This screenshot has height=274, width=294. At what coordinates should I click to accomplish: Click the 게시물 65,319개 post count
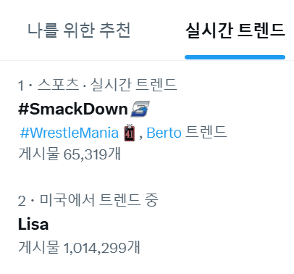[70, 154]
